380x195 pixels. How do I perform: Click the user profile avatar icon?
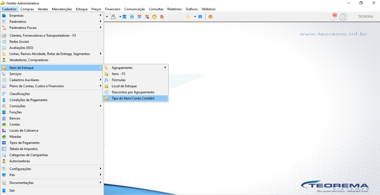click(343, 17)
